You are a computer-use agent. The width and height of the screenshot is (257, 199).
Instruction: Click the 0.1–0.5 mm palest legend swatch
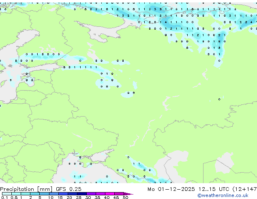click(7, 194)
